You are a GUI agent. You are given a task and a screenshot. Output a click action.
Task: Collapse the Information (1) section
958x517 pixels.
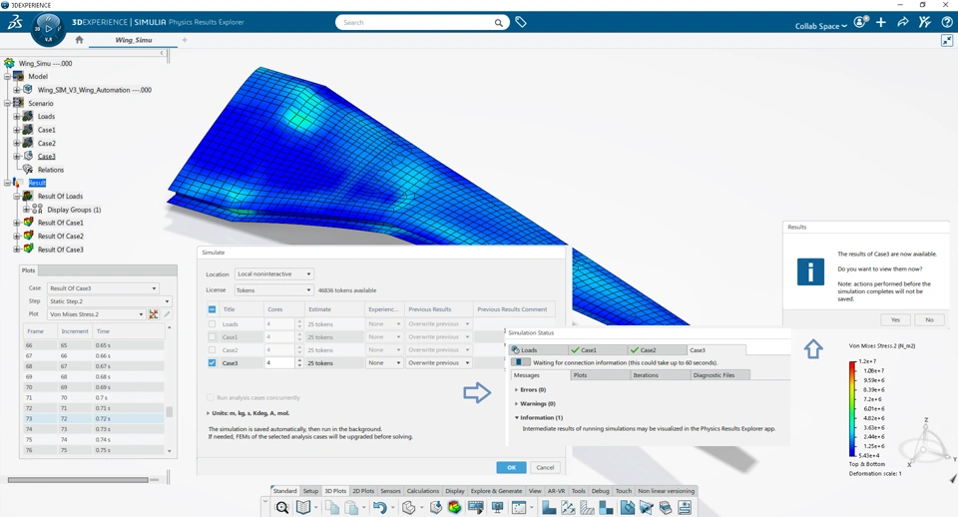tap(516, 418)
